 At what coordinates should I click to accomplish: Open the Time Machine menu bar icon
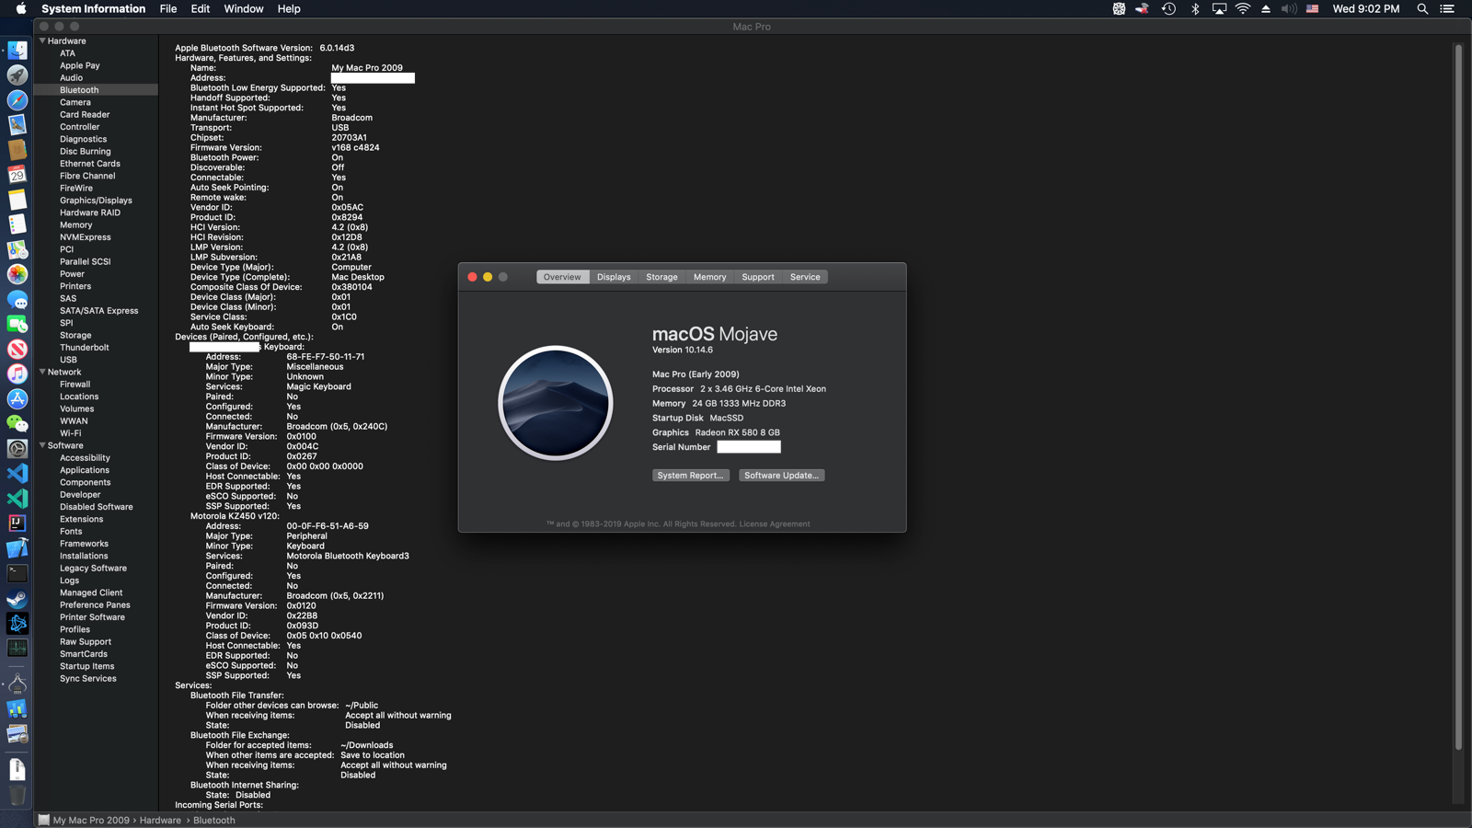coord(1168,9)
